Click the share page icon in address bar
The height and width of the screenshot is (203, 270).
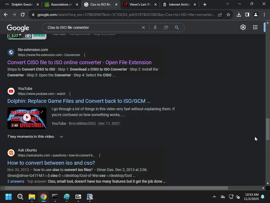pyautogui.click(x=220, y=15)
